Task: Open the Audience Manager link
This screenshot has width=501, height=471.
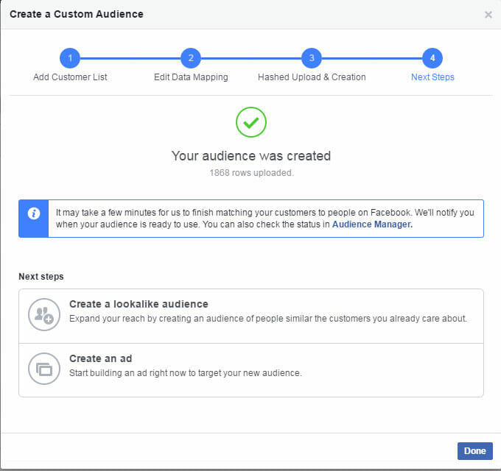Action: click(373, 224)
